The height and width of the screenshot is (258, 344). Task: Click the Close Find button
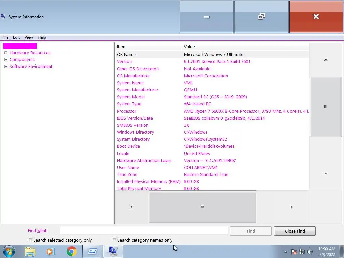295,231
